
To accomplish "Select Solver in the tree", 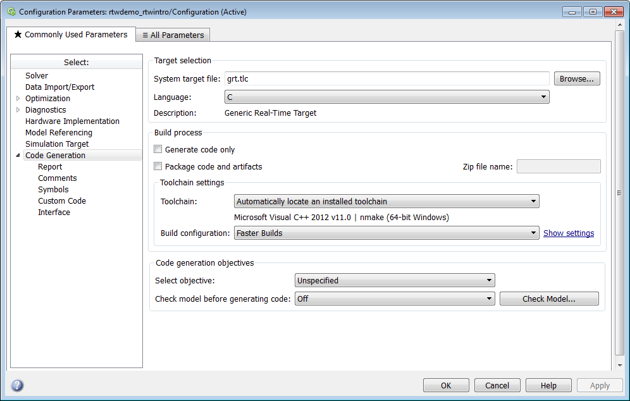I will tap(37, 76).
